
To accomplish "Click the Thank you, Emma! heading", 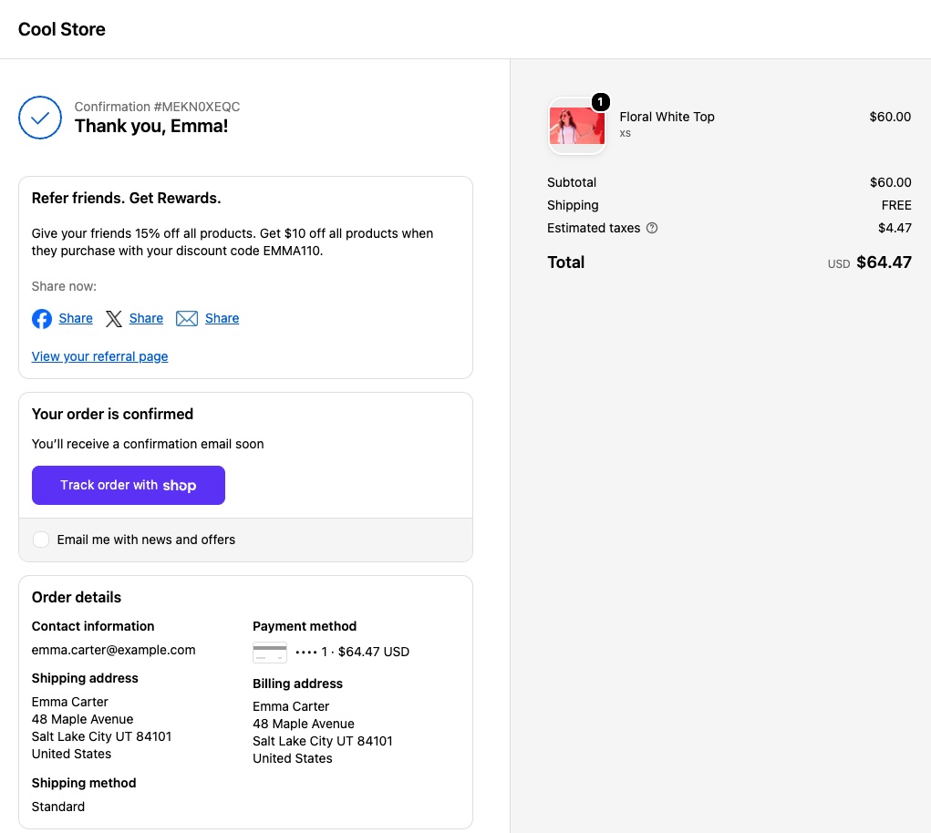I will click(x=151, y=126).
